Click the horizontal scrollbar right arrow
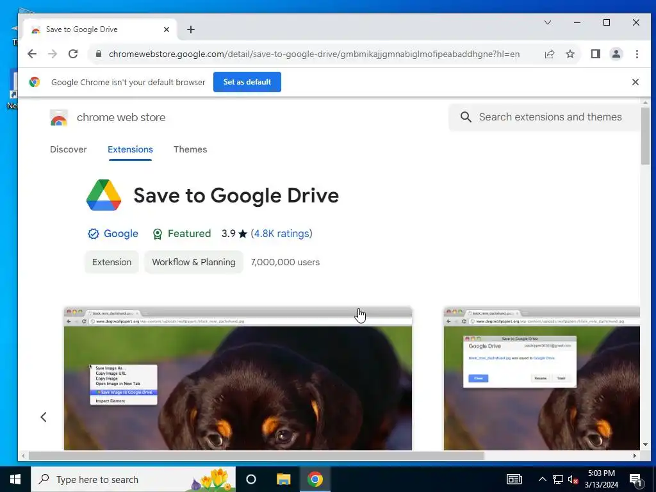This screenshot has height=492, width=656. [635, 455]
